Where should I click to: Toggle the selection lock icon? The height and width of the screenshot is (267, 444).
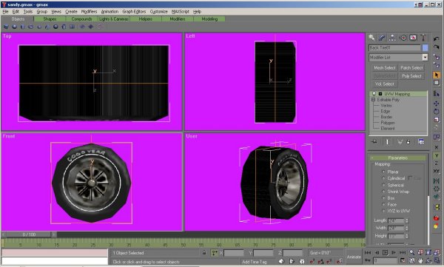204,253
